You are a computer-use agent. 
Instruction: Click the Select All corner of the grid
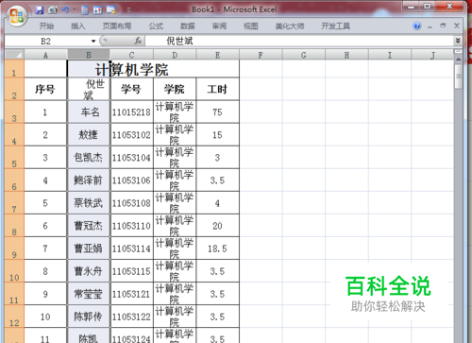[x=14, y=55]
